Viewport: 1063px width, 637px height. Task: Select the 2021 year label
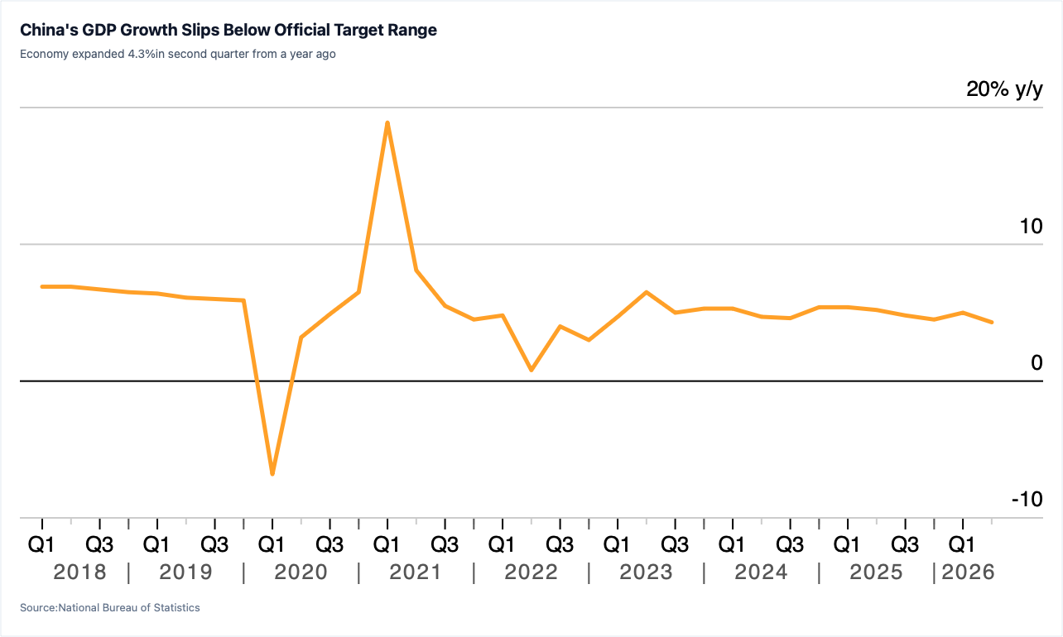pos(416,572)
